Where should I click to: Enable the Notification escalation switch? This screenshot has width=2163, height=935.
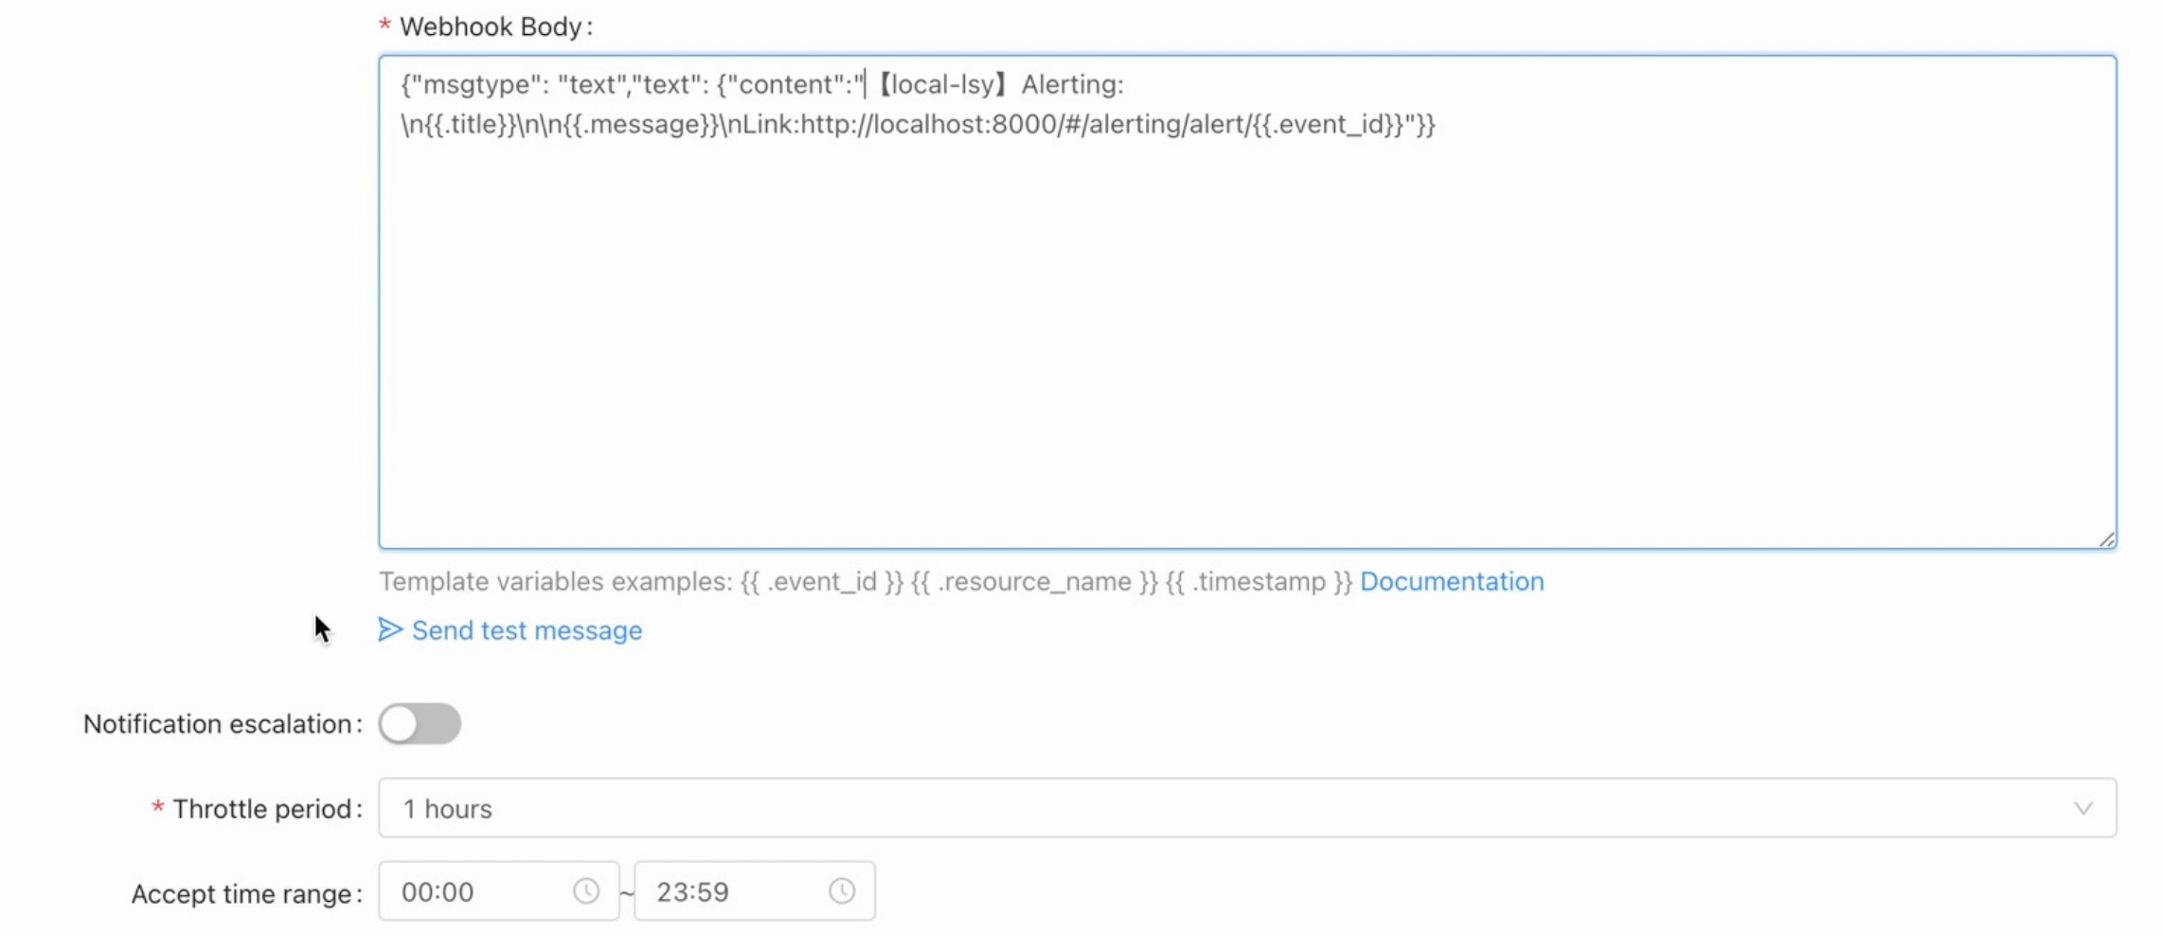pyautogui.click(x=420, y=725)
